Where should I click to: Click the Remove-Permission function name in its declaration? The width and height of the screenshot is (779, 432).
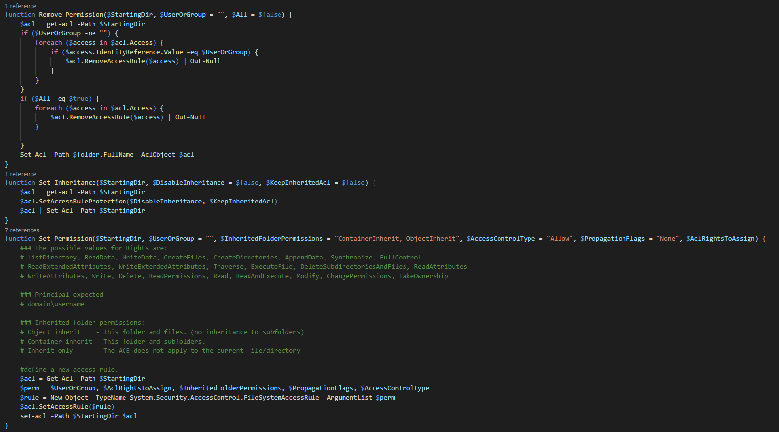click(x=71, y=15)
